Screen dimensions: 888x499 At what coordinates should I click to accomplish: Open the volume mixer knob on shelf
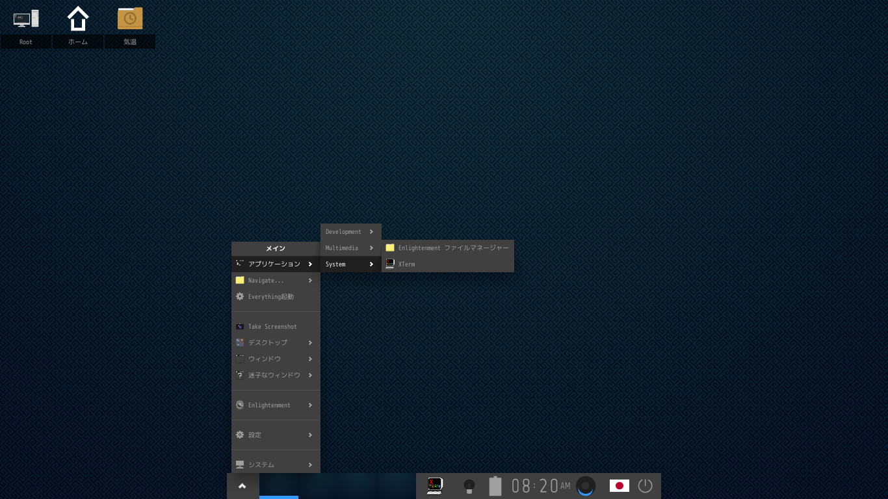point(586,486)
